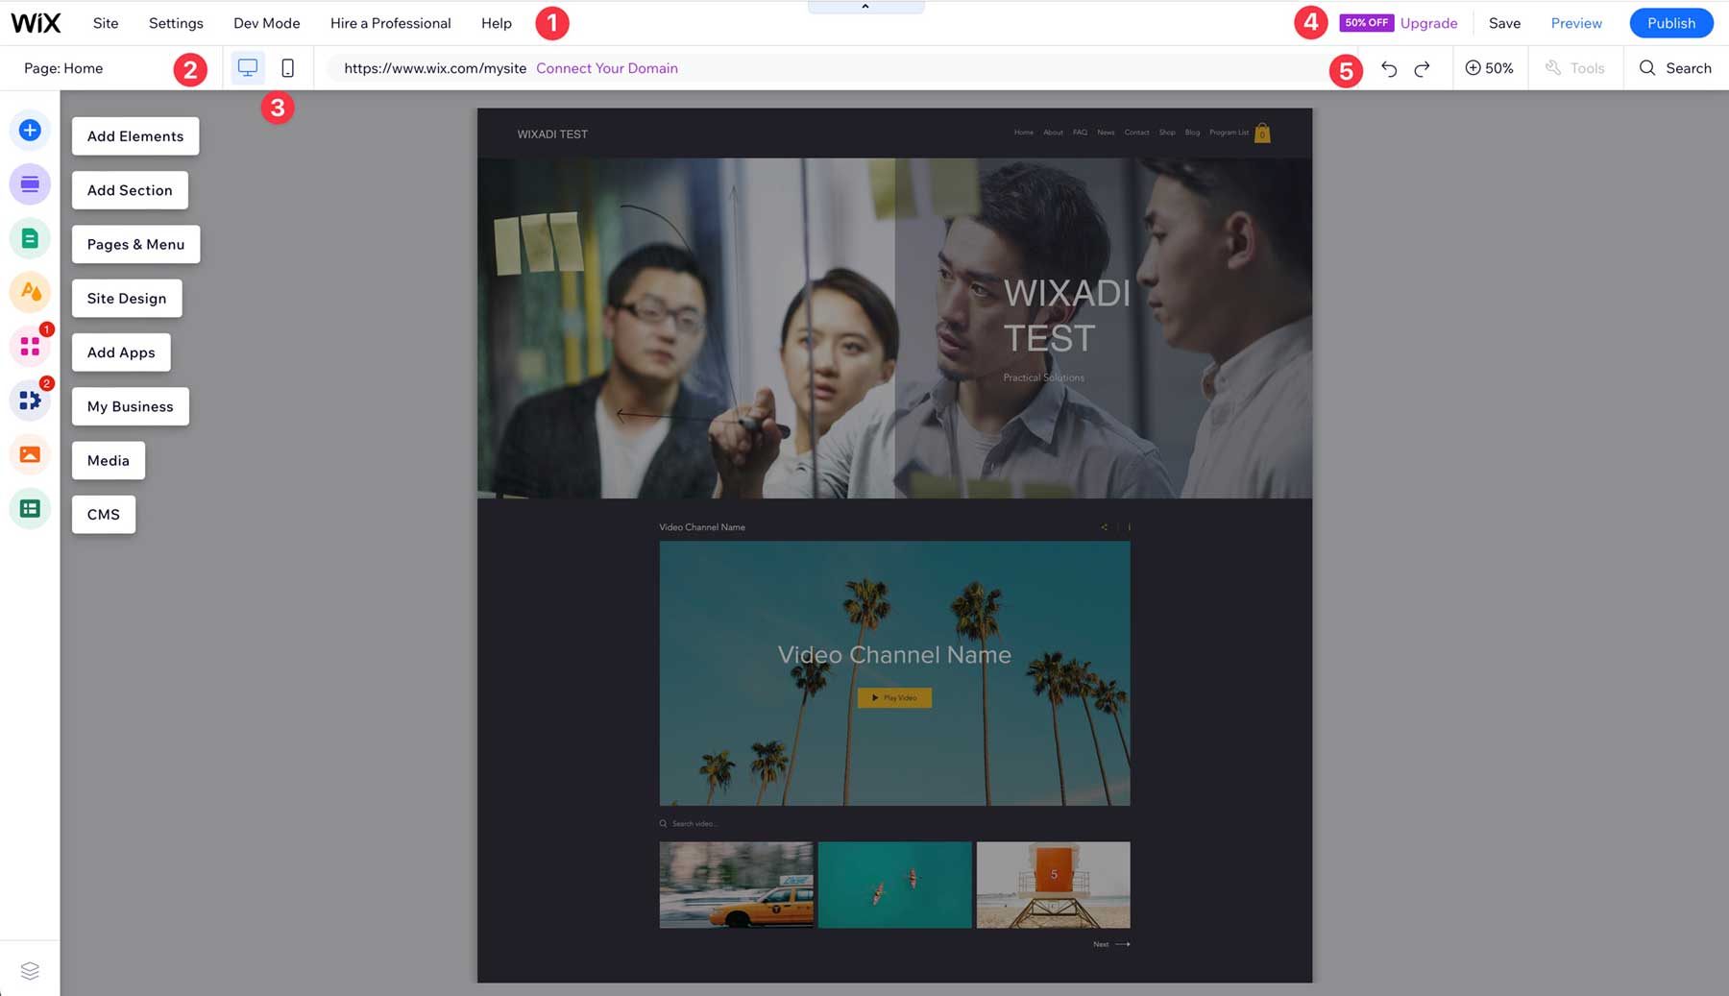Click the Connect Your Domain link
The height and width of the screenshot is (996, 1729).
tap(607, 67)
